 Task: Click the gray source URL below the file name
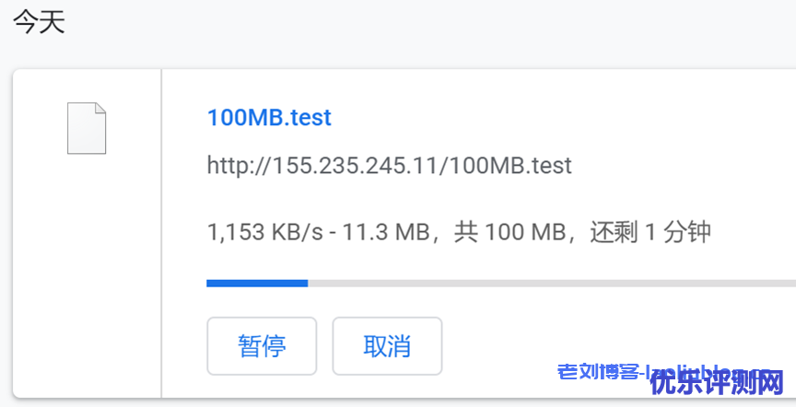point(389,166)
